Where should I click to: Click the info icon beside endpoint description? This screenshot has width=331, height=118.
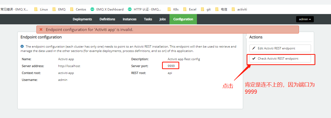[22, 47]
